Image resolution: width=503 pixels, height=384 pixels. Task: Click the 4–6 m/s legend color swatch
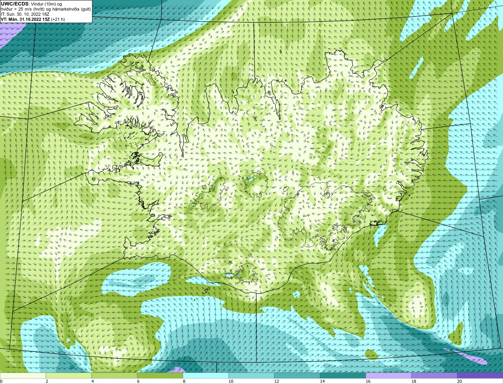tap(114, 376)
